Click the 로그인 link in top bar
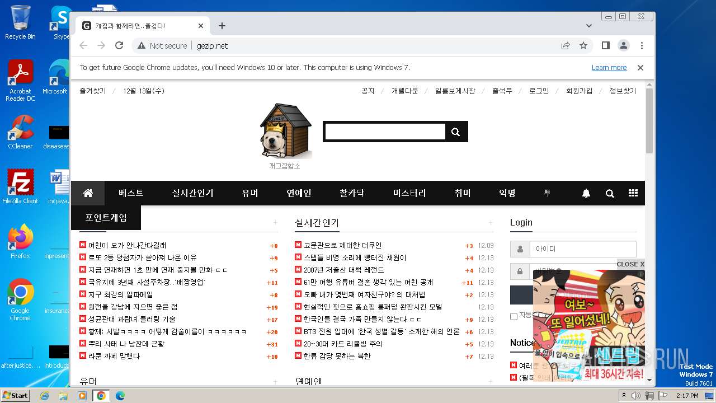Screen dimensions: 716x403 coord(539,91)
